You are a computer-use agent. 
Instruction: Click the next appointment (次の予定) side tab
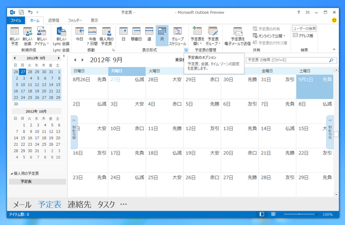coord(330,132)
